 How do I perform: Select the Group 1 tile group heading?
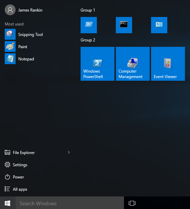click(88, 10)
